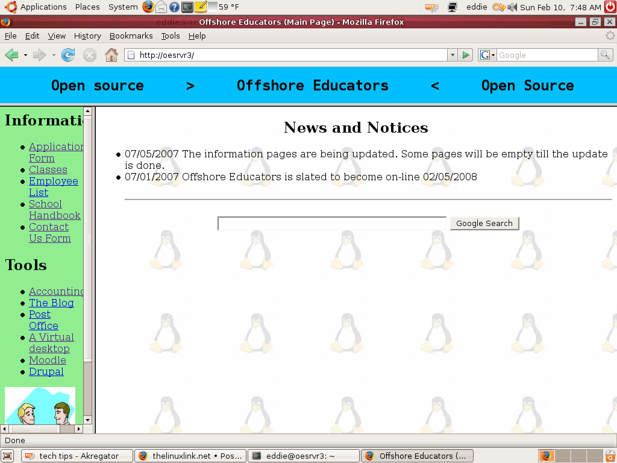Open the System menu
This screenshot has width=617, height=463.
point(123,7)
